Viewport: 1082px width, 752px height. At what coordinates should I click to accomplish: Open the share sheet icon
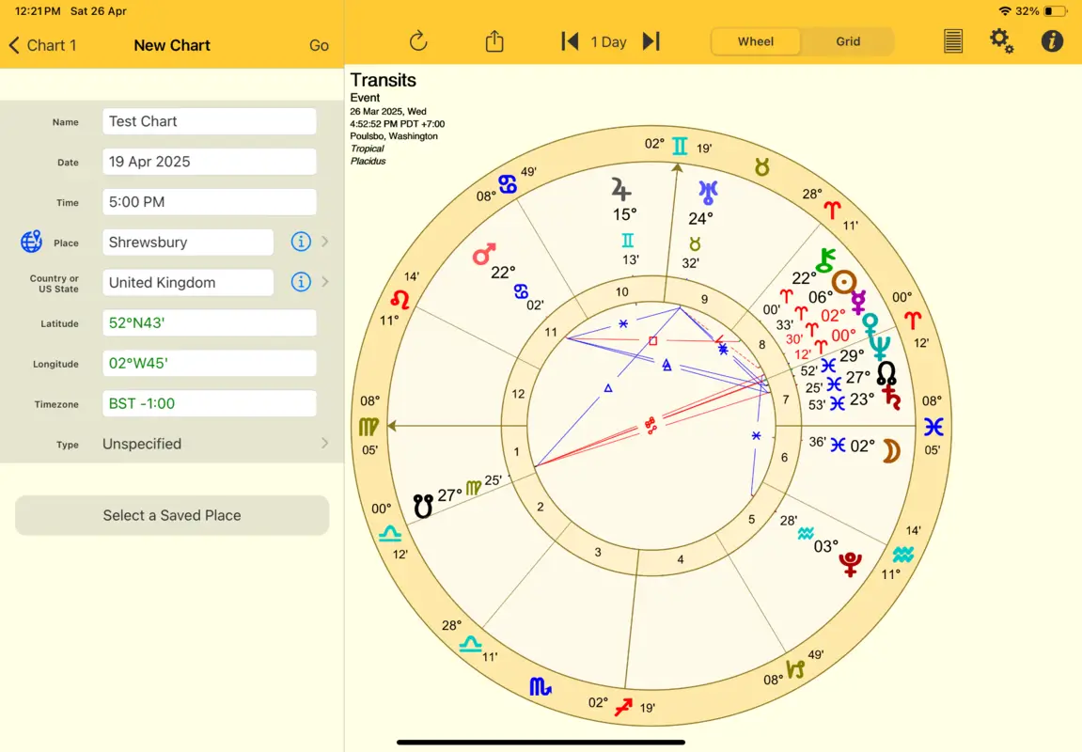pyautogui.click(x=494, y=41)
